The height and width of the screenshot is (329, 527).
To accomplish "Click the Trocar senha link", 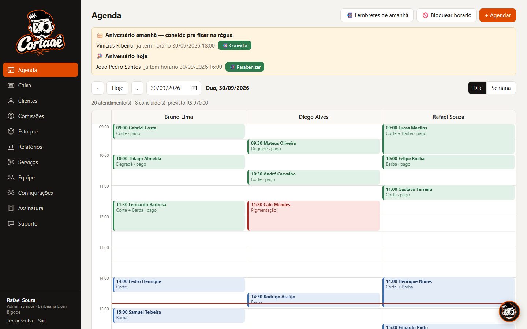I will click(x=20, y=321).
